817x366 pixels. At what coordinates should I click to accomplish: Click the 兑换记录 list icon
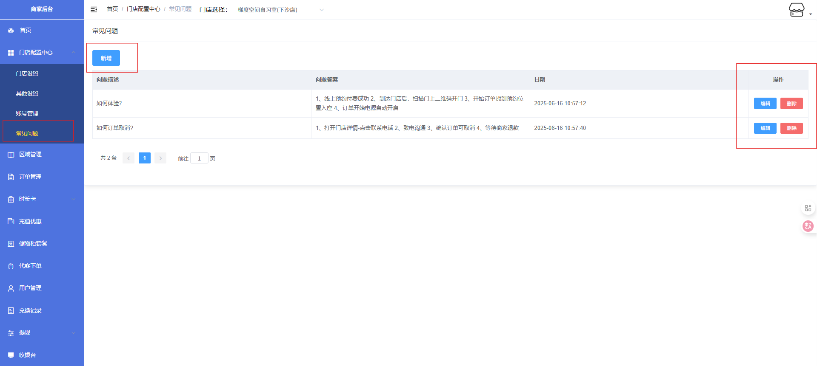click(11, 311)
